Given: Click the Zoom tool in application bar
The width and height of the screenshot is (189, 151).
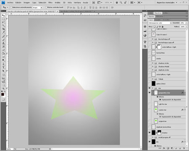Looking at the screenshot, I should click(121, 3).
